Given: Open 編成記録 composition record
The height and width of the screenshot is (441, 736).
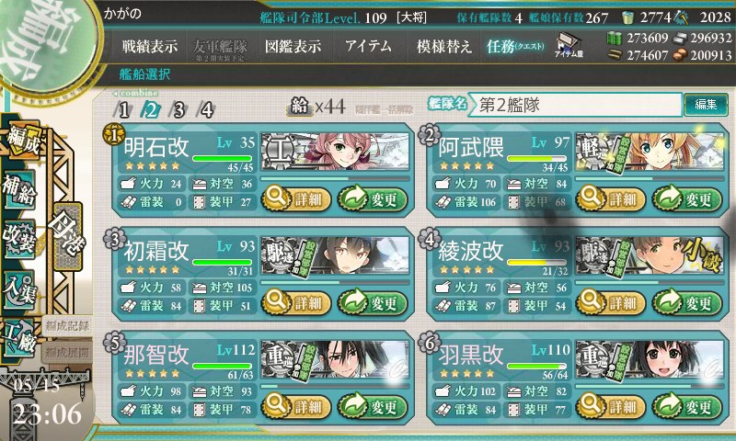Looking at the screenshot, I should [x=66, y=326].
